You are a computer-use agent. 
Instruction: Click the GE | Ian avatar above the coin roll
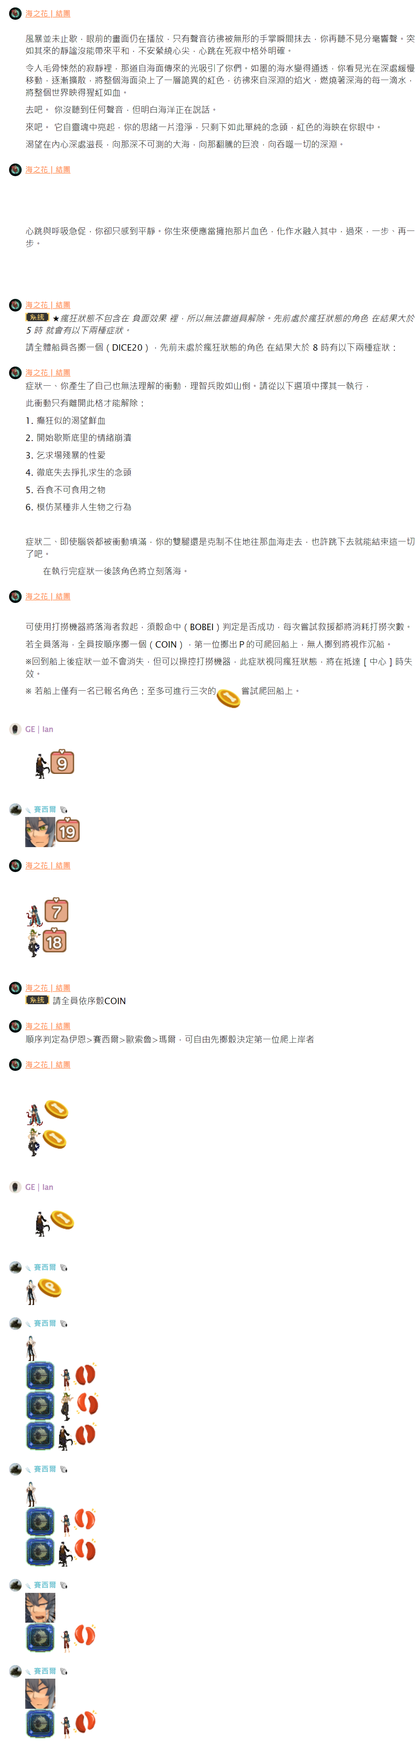tap(15, 1187)
